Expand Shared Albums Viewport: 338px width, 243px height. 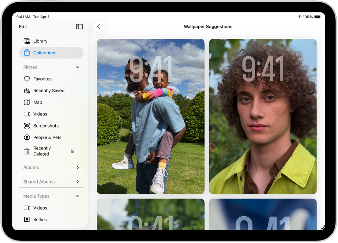77,181
